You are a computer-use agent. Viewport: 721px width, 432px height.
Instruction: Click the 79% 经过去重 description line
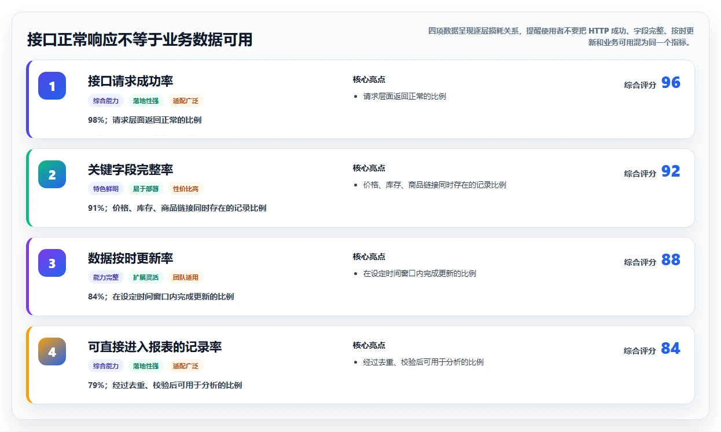click(165, 385)
